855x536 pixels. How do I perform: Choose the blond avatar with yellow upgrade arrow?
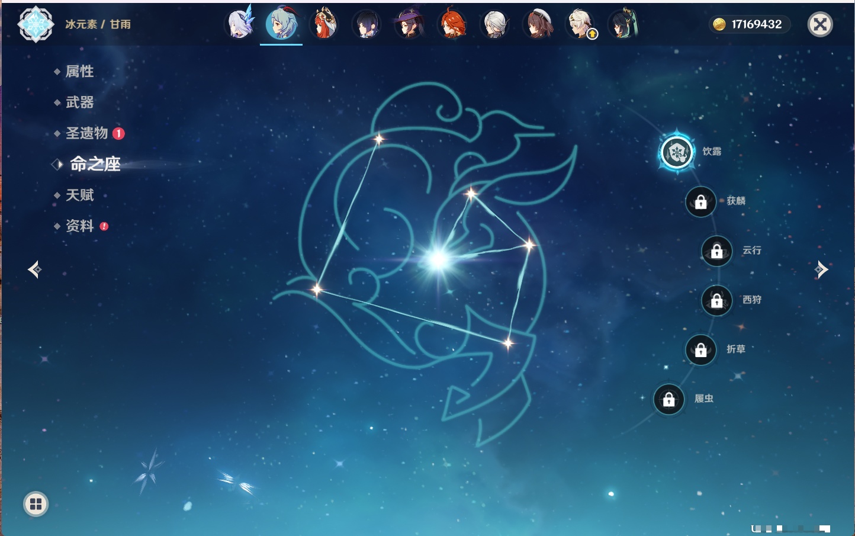pos(581,24)
